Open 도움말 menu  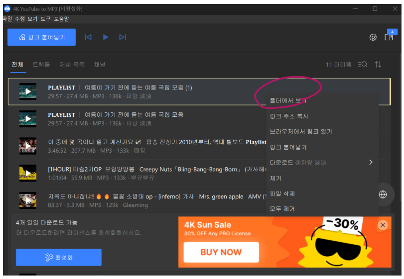61,19
